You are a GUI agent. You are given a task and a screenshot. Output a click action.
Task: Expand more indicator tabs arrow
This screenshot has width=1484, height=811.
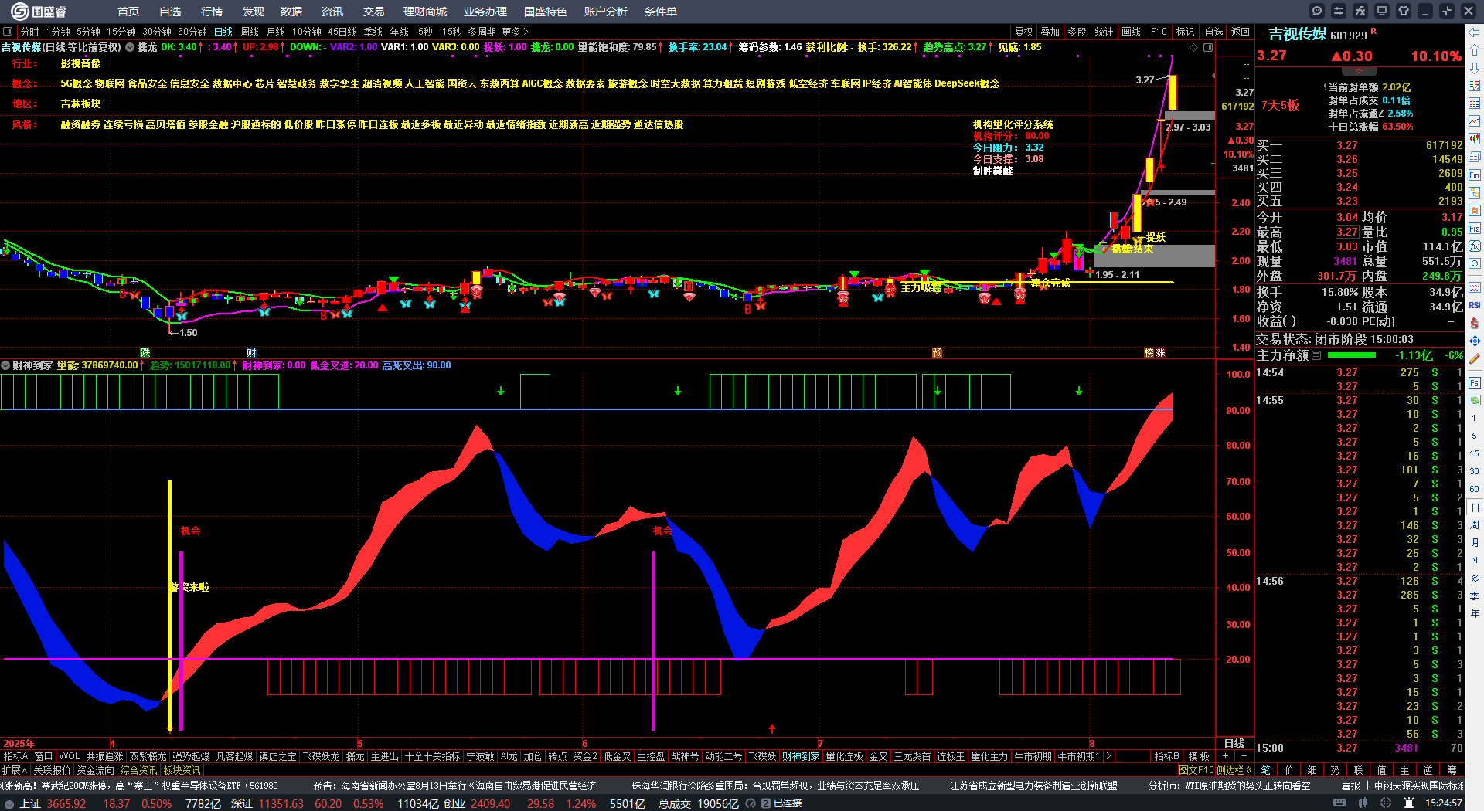[1108, 756]
